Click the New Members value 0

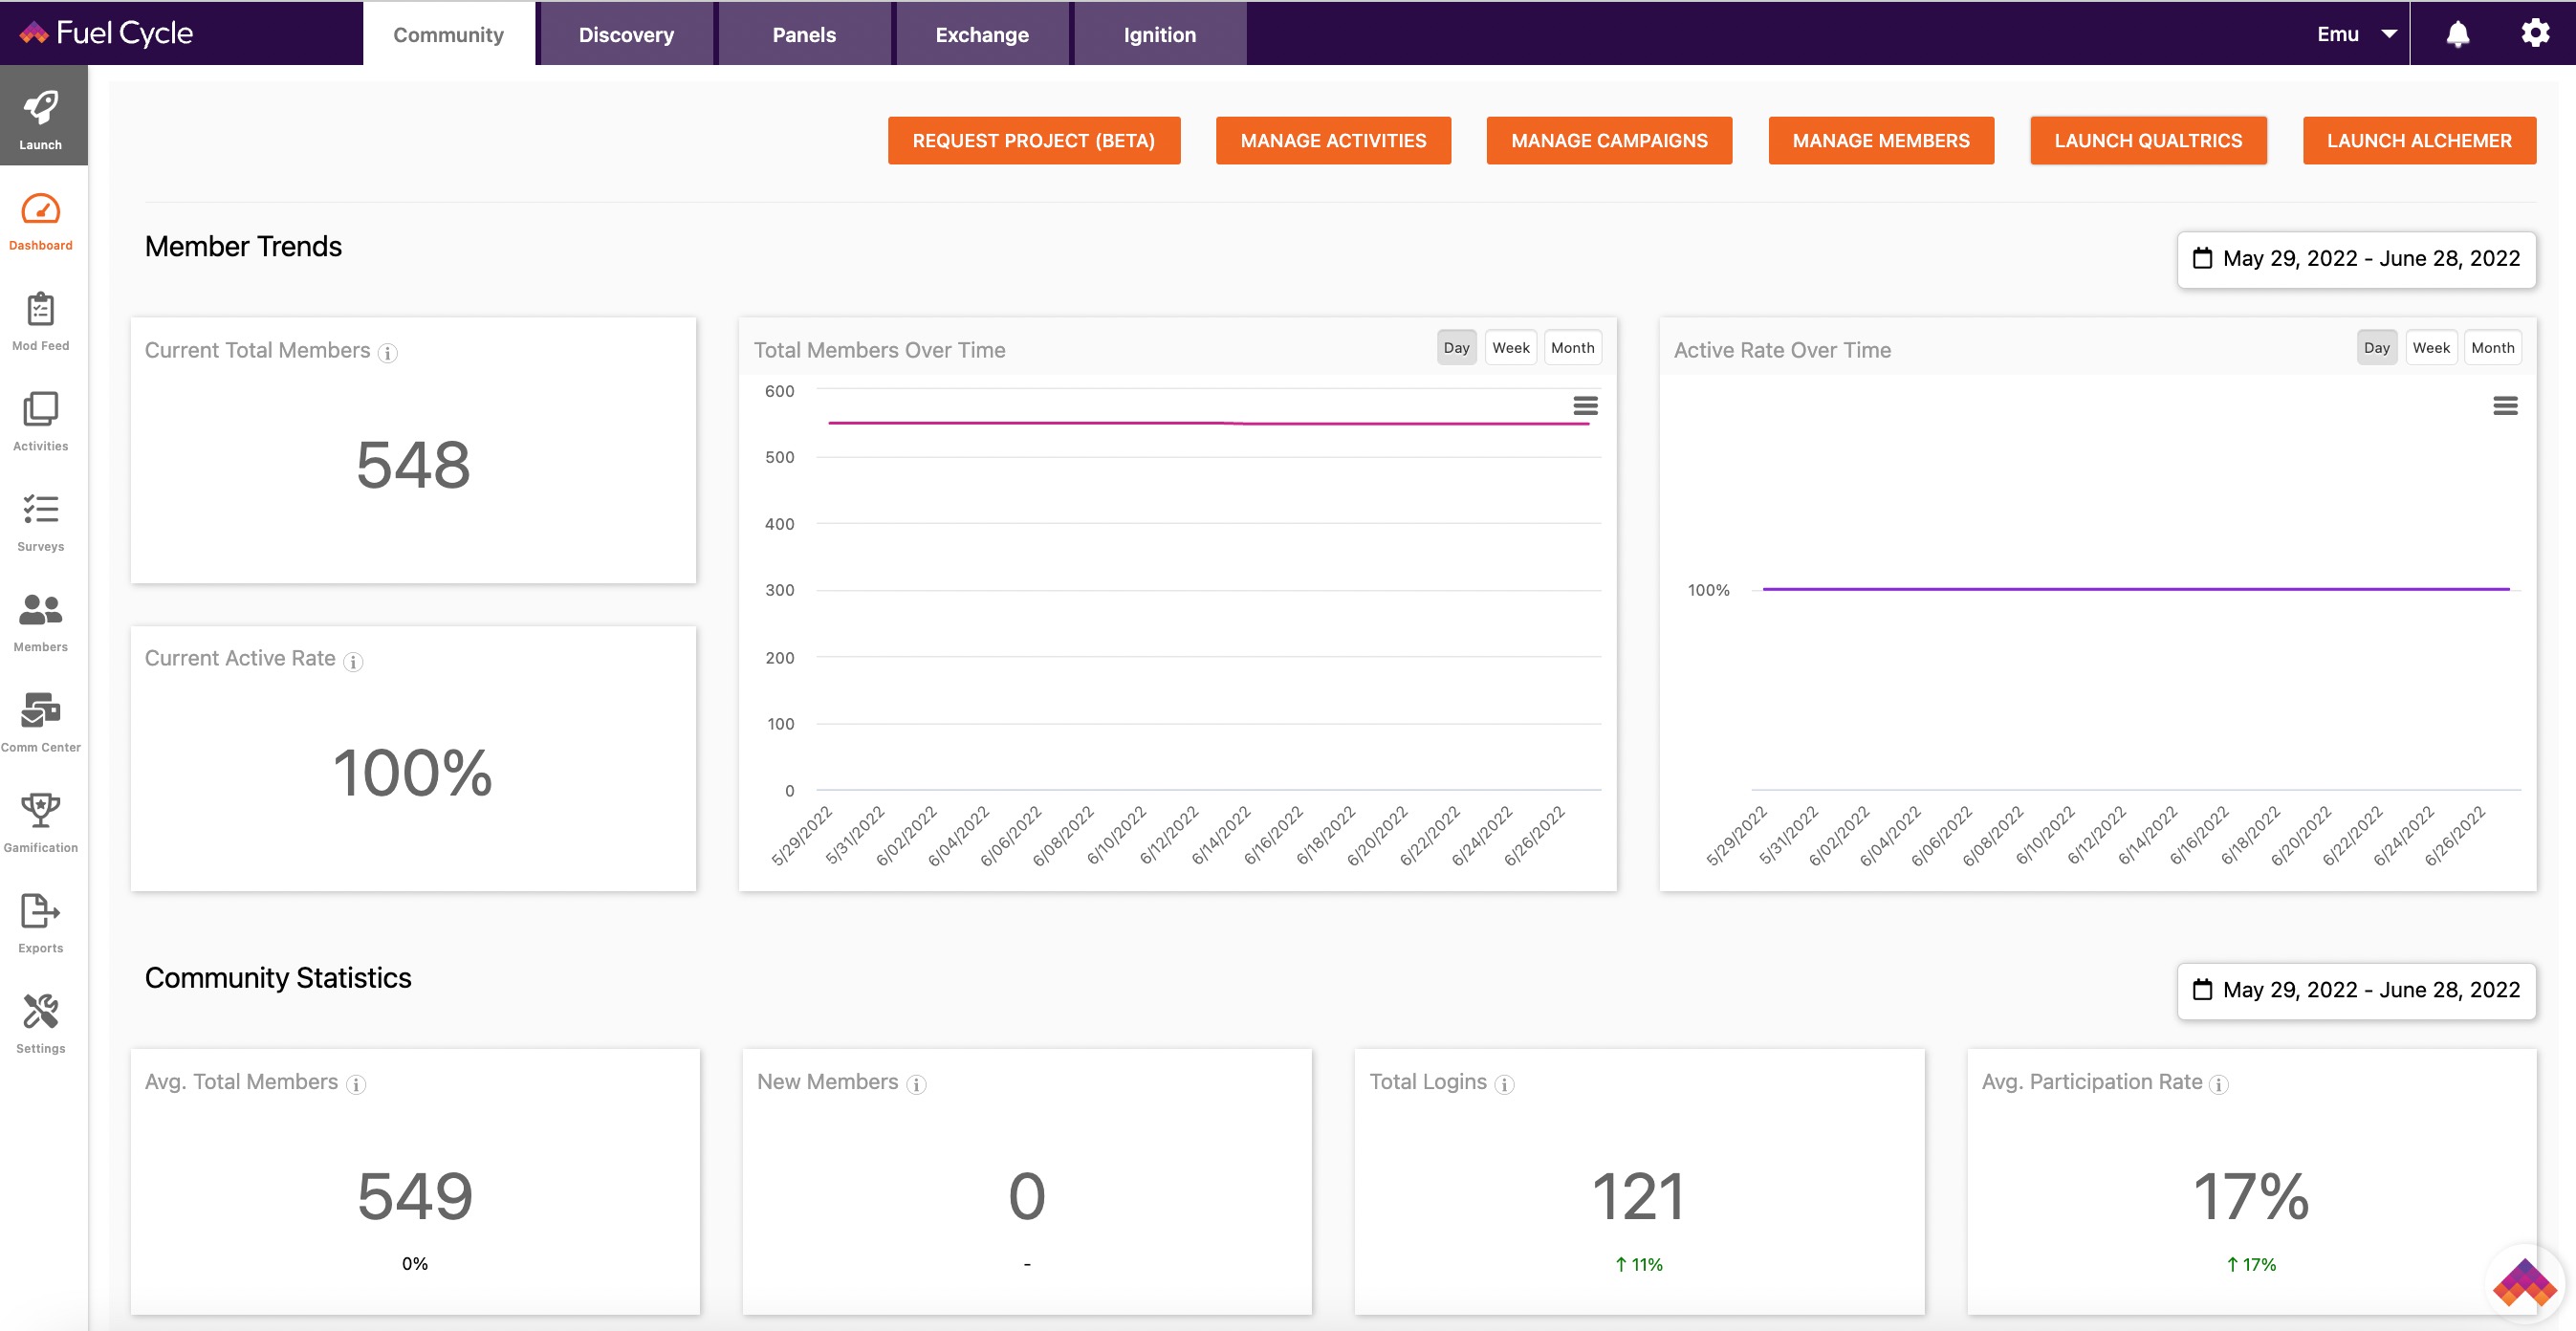pyautogui.click(x=1027, y=1196)
